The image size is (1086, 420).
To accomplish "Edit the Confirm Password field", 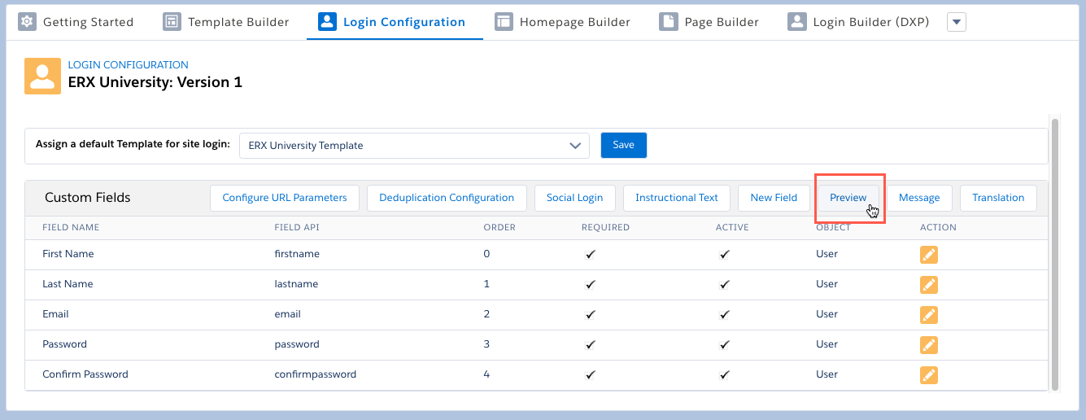I will [x=928, y=375].
